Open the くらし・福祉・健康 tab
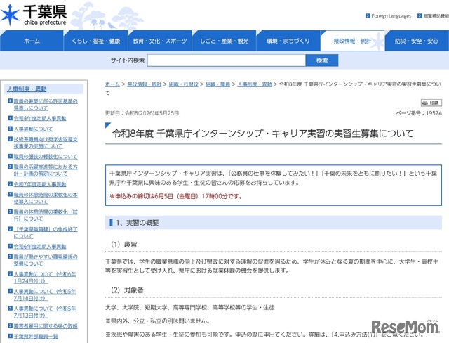This screenshot has width=449, height=343. 95,41
